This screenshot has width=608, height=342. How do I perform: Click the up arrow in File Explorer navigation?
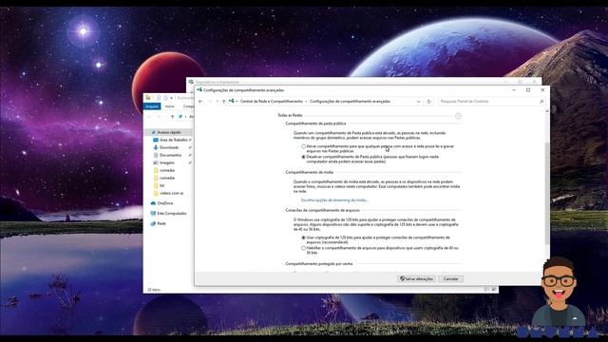point(173,116)
